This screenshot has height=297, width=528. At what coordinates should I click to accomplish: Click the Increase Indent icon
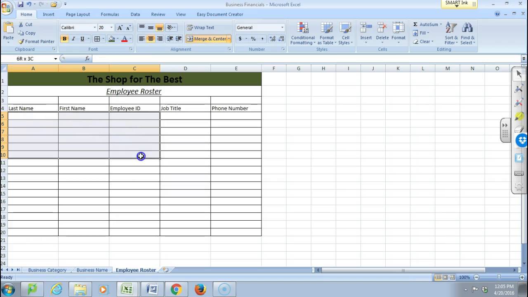coord(179,39)
